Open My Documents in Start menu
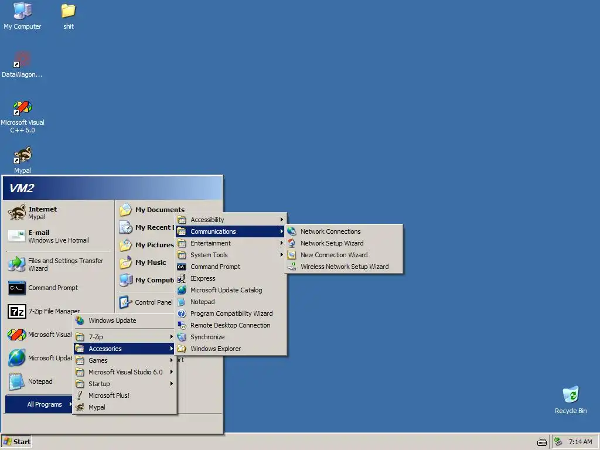This screenshot has width=600, height=450. tap(152, 210)
